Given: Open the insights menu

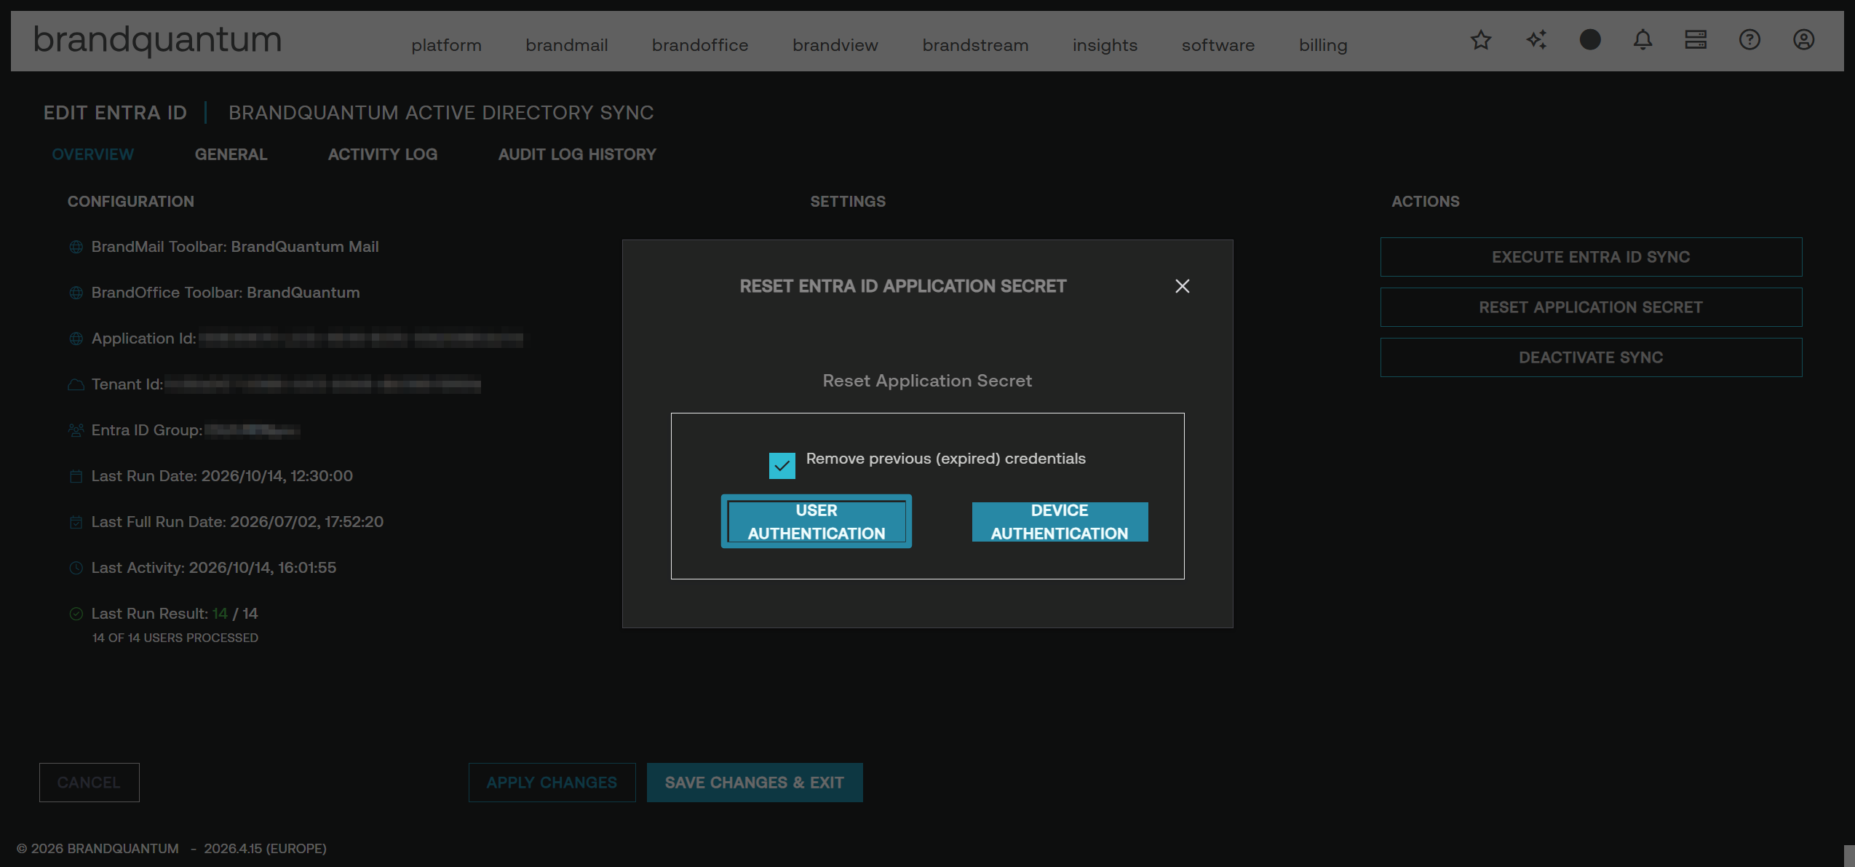Looking at the screenshot, I should (x=1105, y=45).
